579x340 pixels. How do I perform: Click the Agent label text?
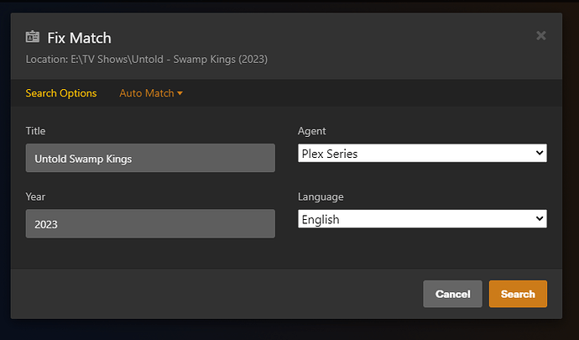click(312, 131)
